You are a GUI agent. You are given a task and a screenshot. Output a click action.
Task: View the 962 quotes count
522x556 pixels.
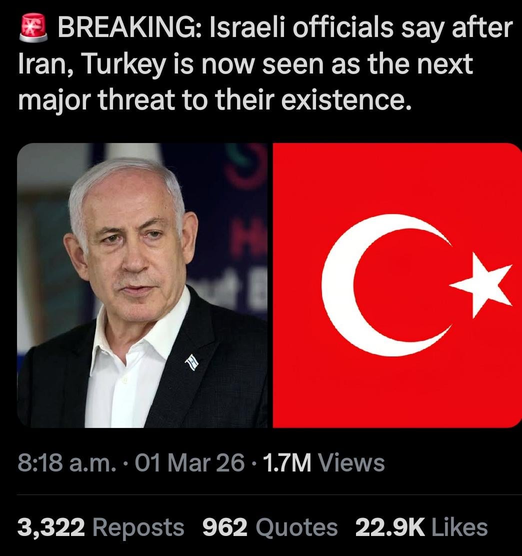[x=225, y=527]
